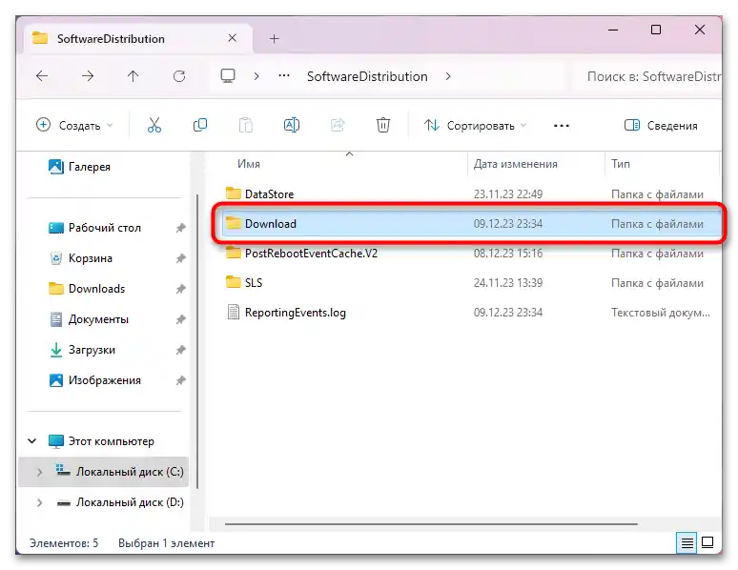The height and width of the screenshot is (570, 738).
Task: Open the toolbar See more menu
Action: pos(562,126)
